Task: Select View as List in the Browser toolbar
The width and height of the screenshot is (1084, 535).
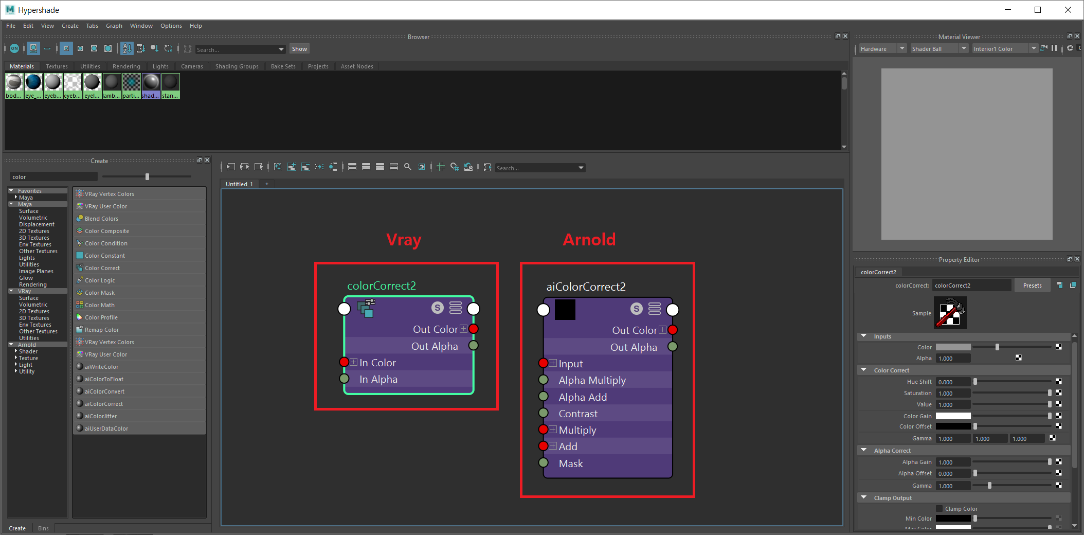Action: 47,48
